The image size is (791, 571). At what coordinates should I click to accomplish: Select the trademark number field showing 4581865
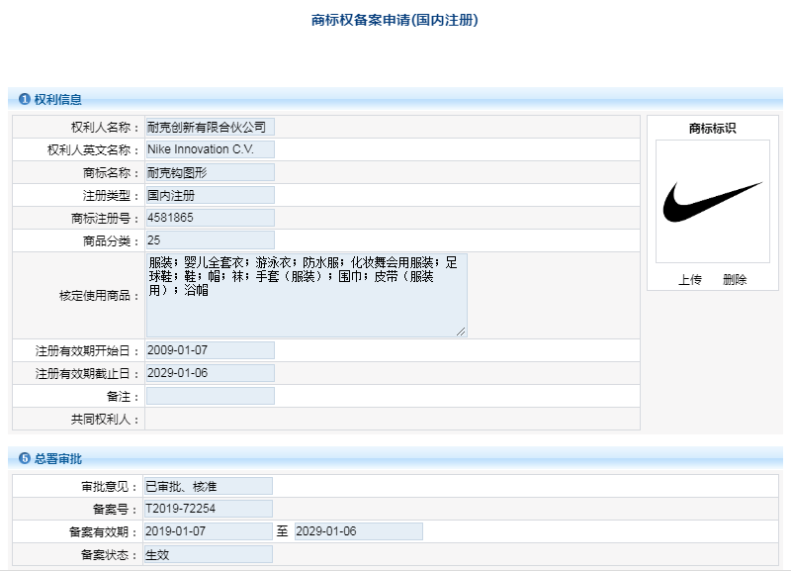point(210,218)
